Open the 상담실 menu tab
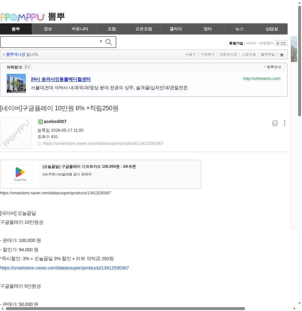The height and width of the screenshot is (311, 302). coord(272,29)
